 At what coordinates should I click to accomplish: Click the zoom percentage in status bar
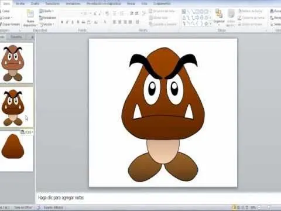pyautogui.click(x=253, y=207)
